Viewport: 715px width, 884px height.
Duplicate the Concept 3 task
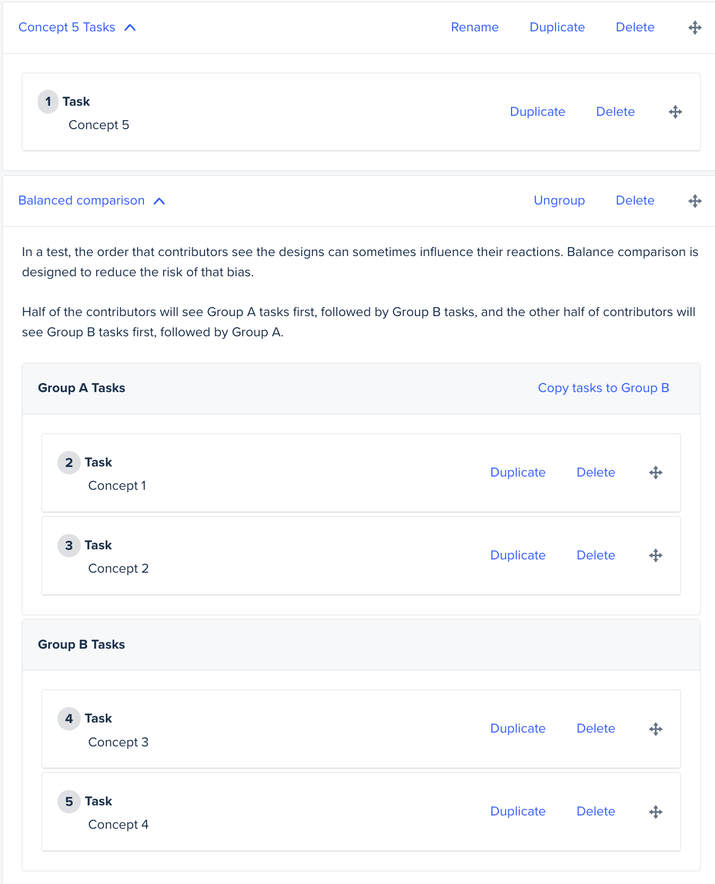[517, 729]
